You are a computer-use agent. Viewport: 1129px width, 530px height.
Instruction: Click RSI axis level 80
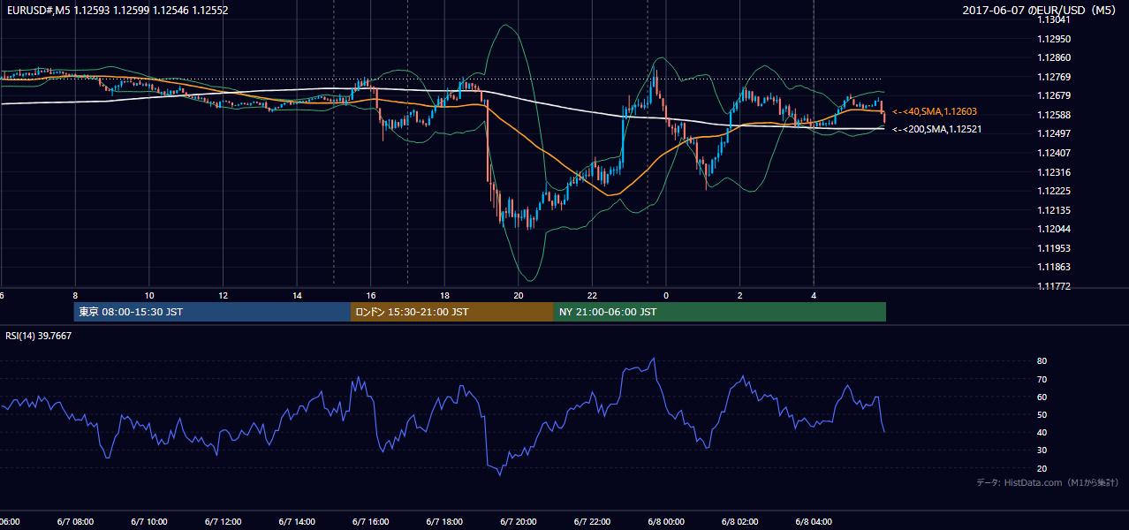pos(1042,361)
